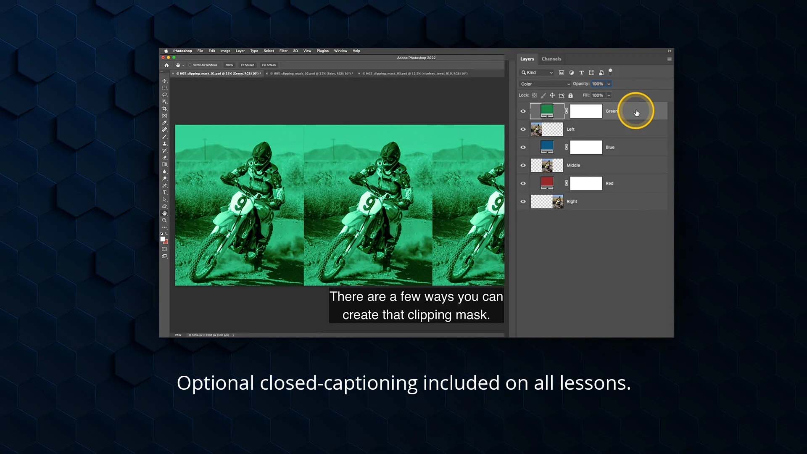Open the Layers panel menu icon
This screenshot has height=454, width=807.
coord(669,59)
